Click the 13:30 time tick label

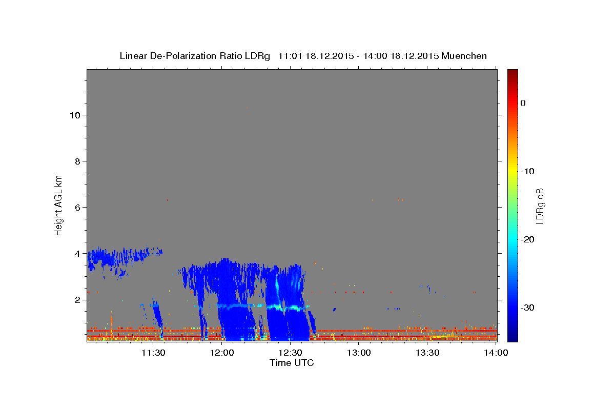pyautogui.click(x=427, y=353)
